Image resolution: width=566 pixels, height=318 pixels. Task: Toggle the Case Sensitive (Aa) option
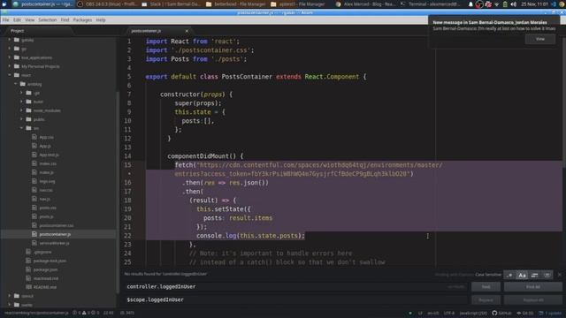[522, 275]
